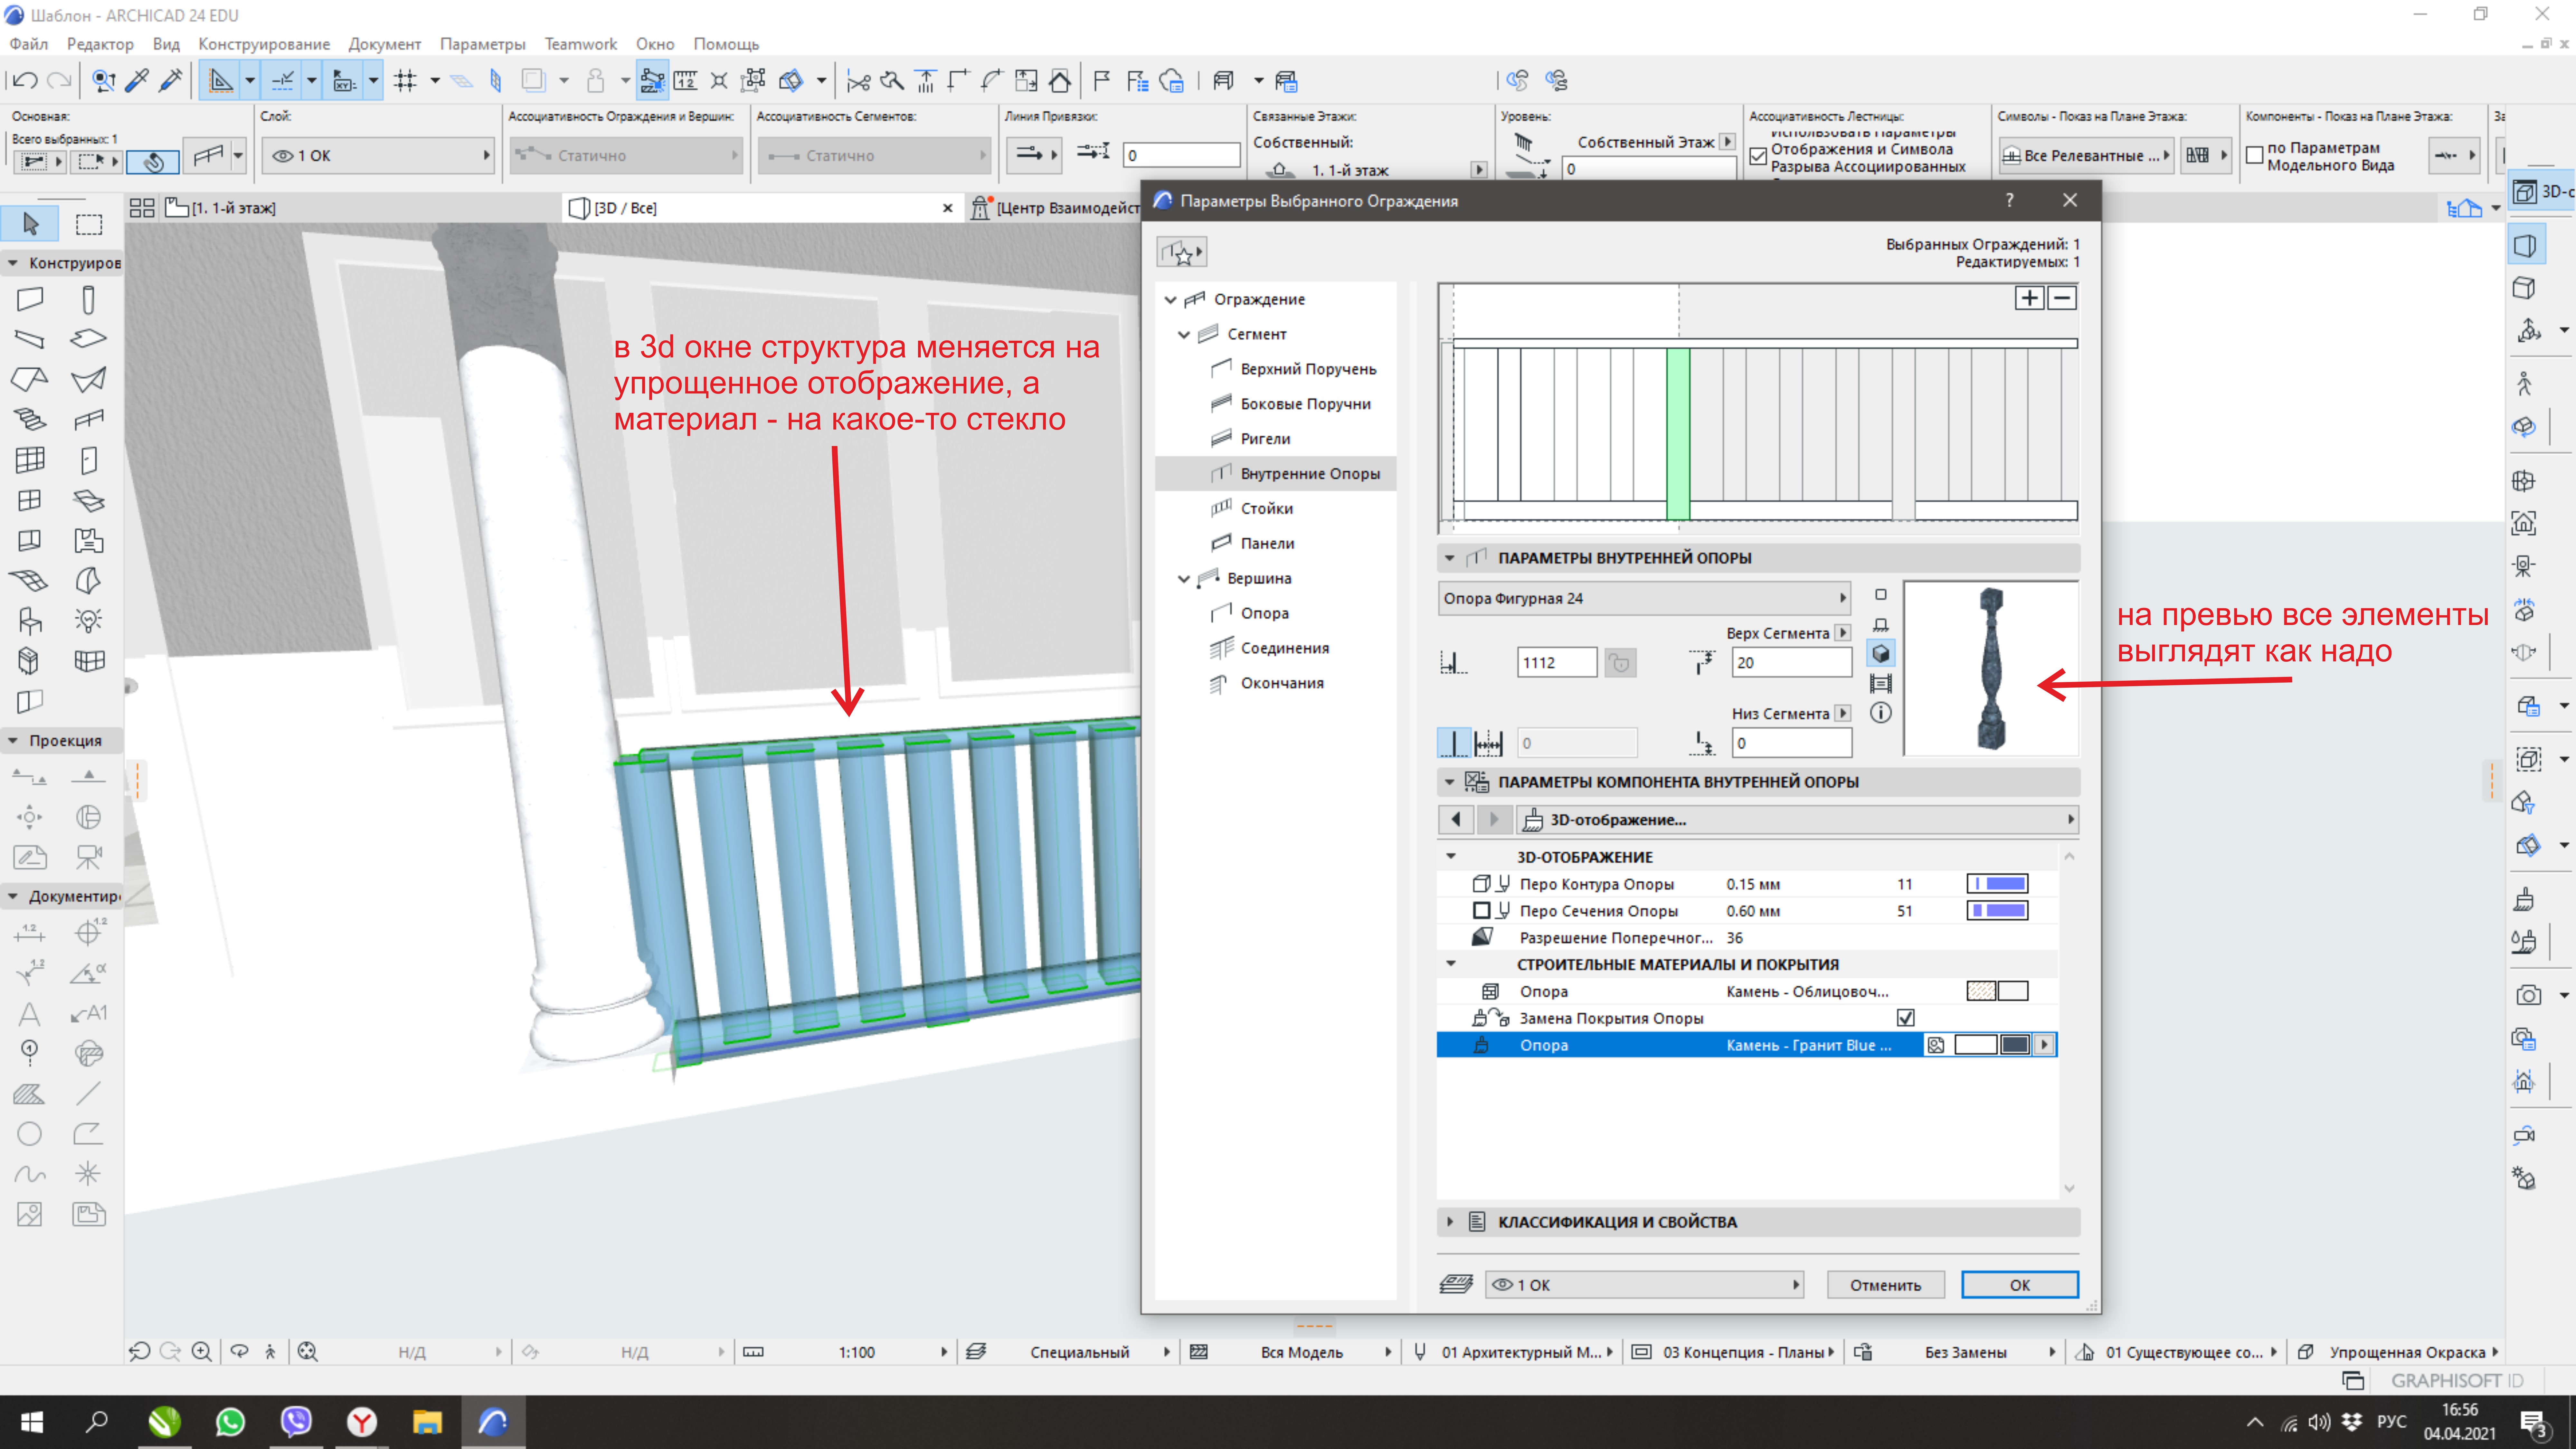The width and height of the screenshot is (2576, 1449).
Task: Show info for post via info icon
Action: 1881,713
